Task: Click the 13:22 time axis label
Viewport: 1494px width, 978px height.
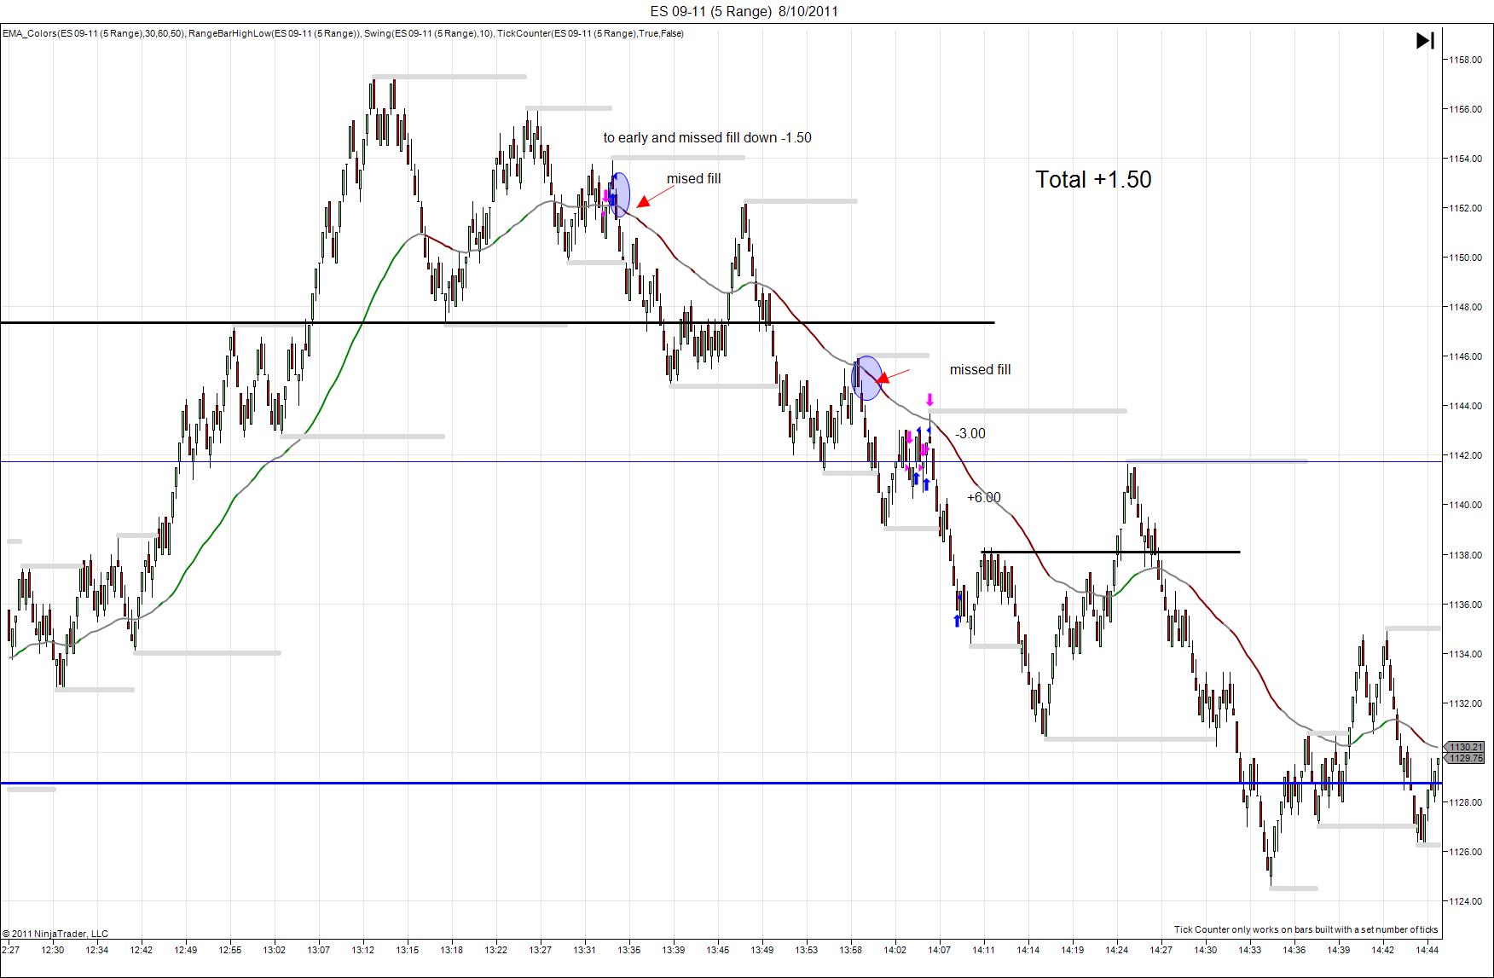Action: click(496, 950)
